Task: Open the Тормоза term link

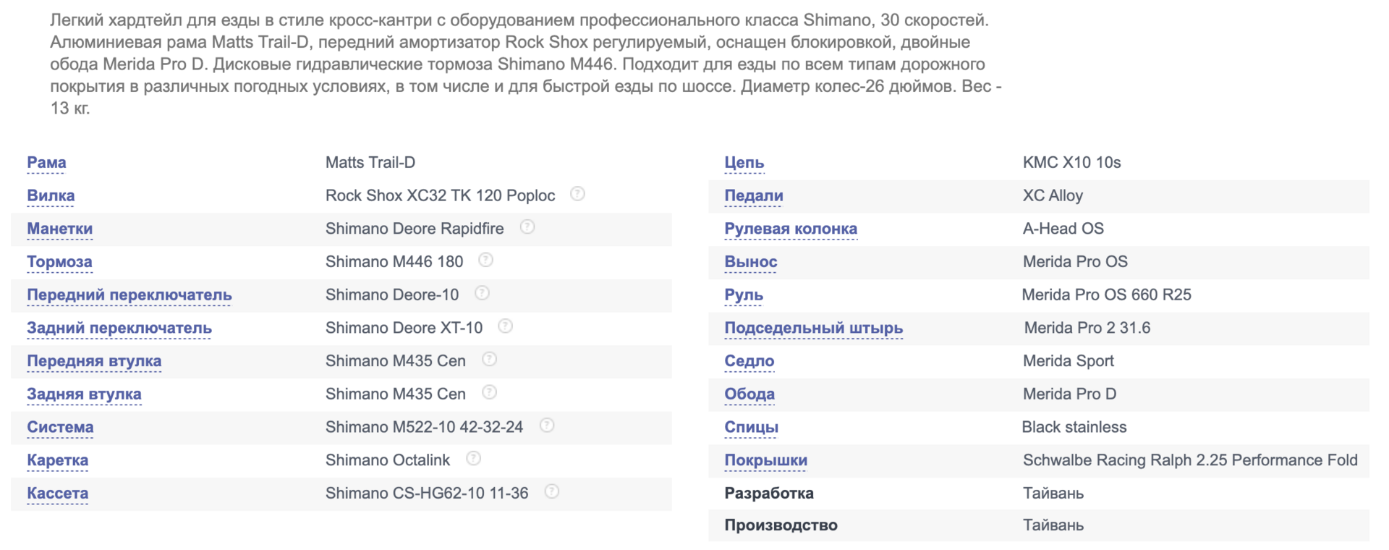Action: (x=59, y=262)
